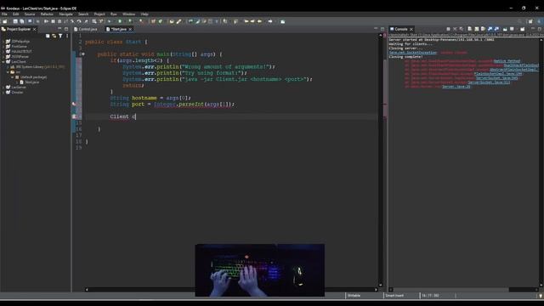Toggle Show Console on Standard Error change

tap(496, 29)
